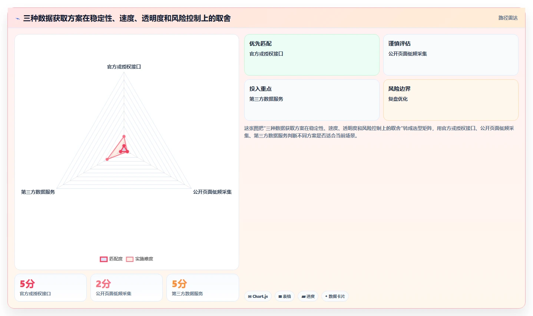533x316 pixels.
Task: Select the 2分 公开页面低频采集 stat card
Action: click(x=126, y=288)
